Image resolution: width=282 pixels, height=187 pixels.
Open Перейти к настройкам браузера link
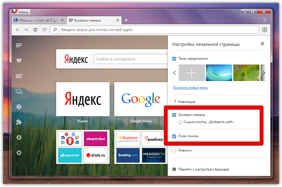point(201,169)
